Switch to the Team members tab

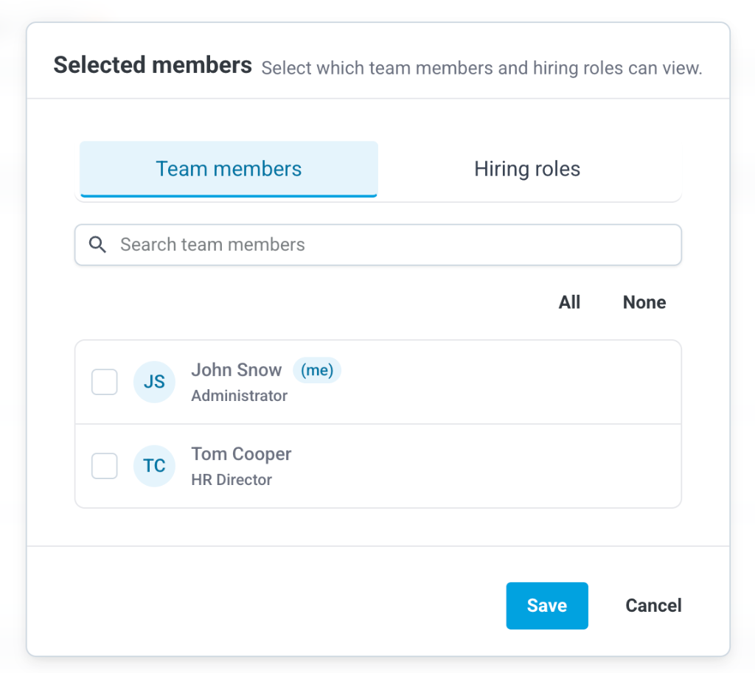click(229, 169)
